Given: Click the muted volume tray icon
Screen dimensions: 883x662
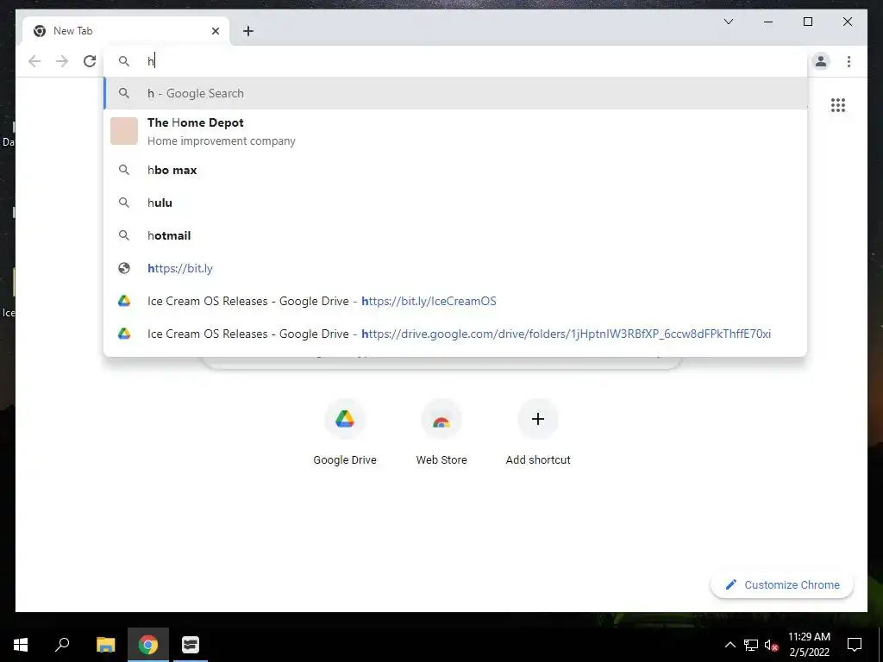Looking at the screenshot, I should [771, 645].
